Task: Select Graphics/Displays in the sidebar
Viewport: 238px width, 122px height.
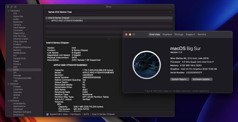Action: click(22, 47)
